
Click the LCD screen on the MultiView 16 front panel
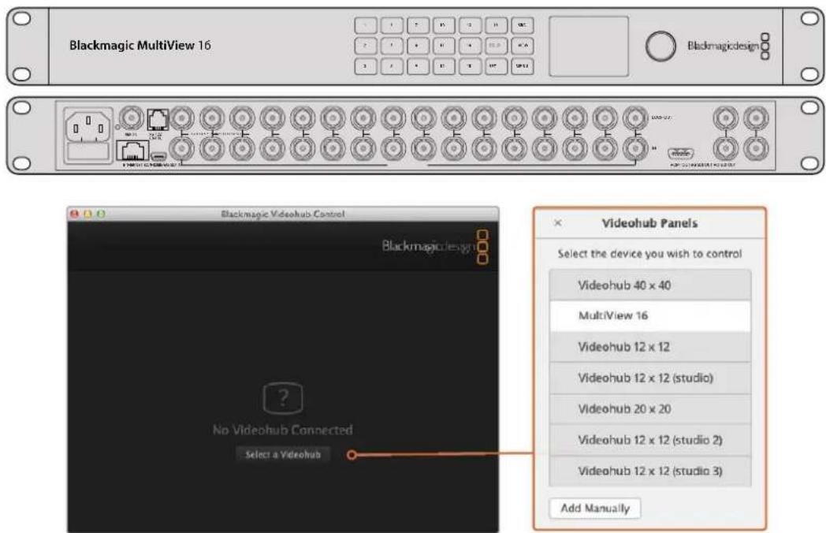tap(589, 47)
